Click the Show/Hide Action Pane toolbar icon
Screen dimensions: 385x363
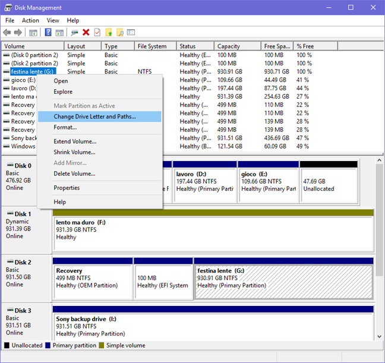pos(59,33)
